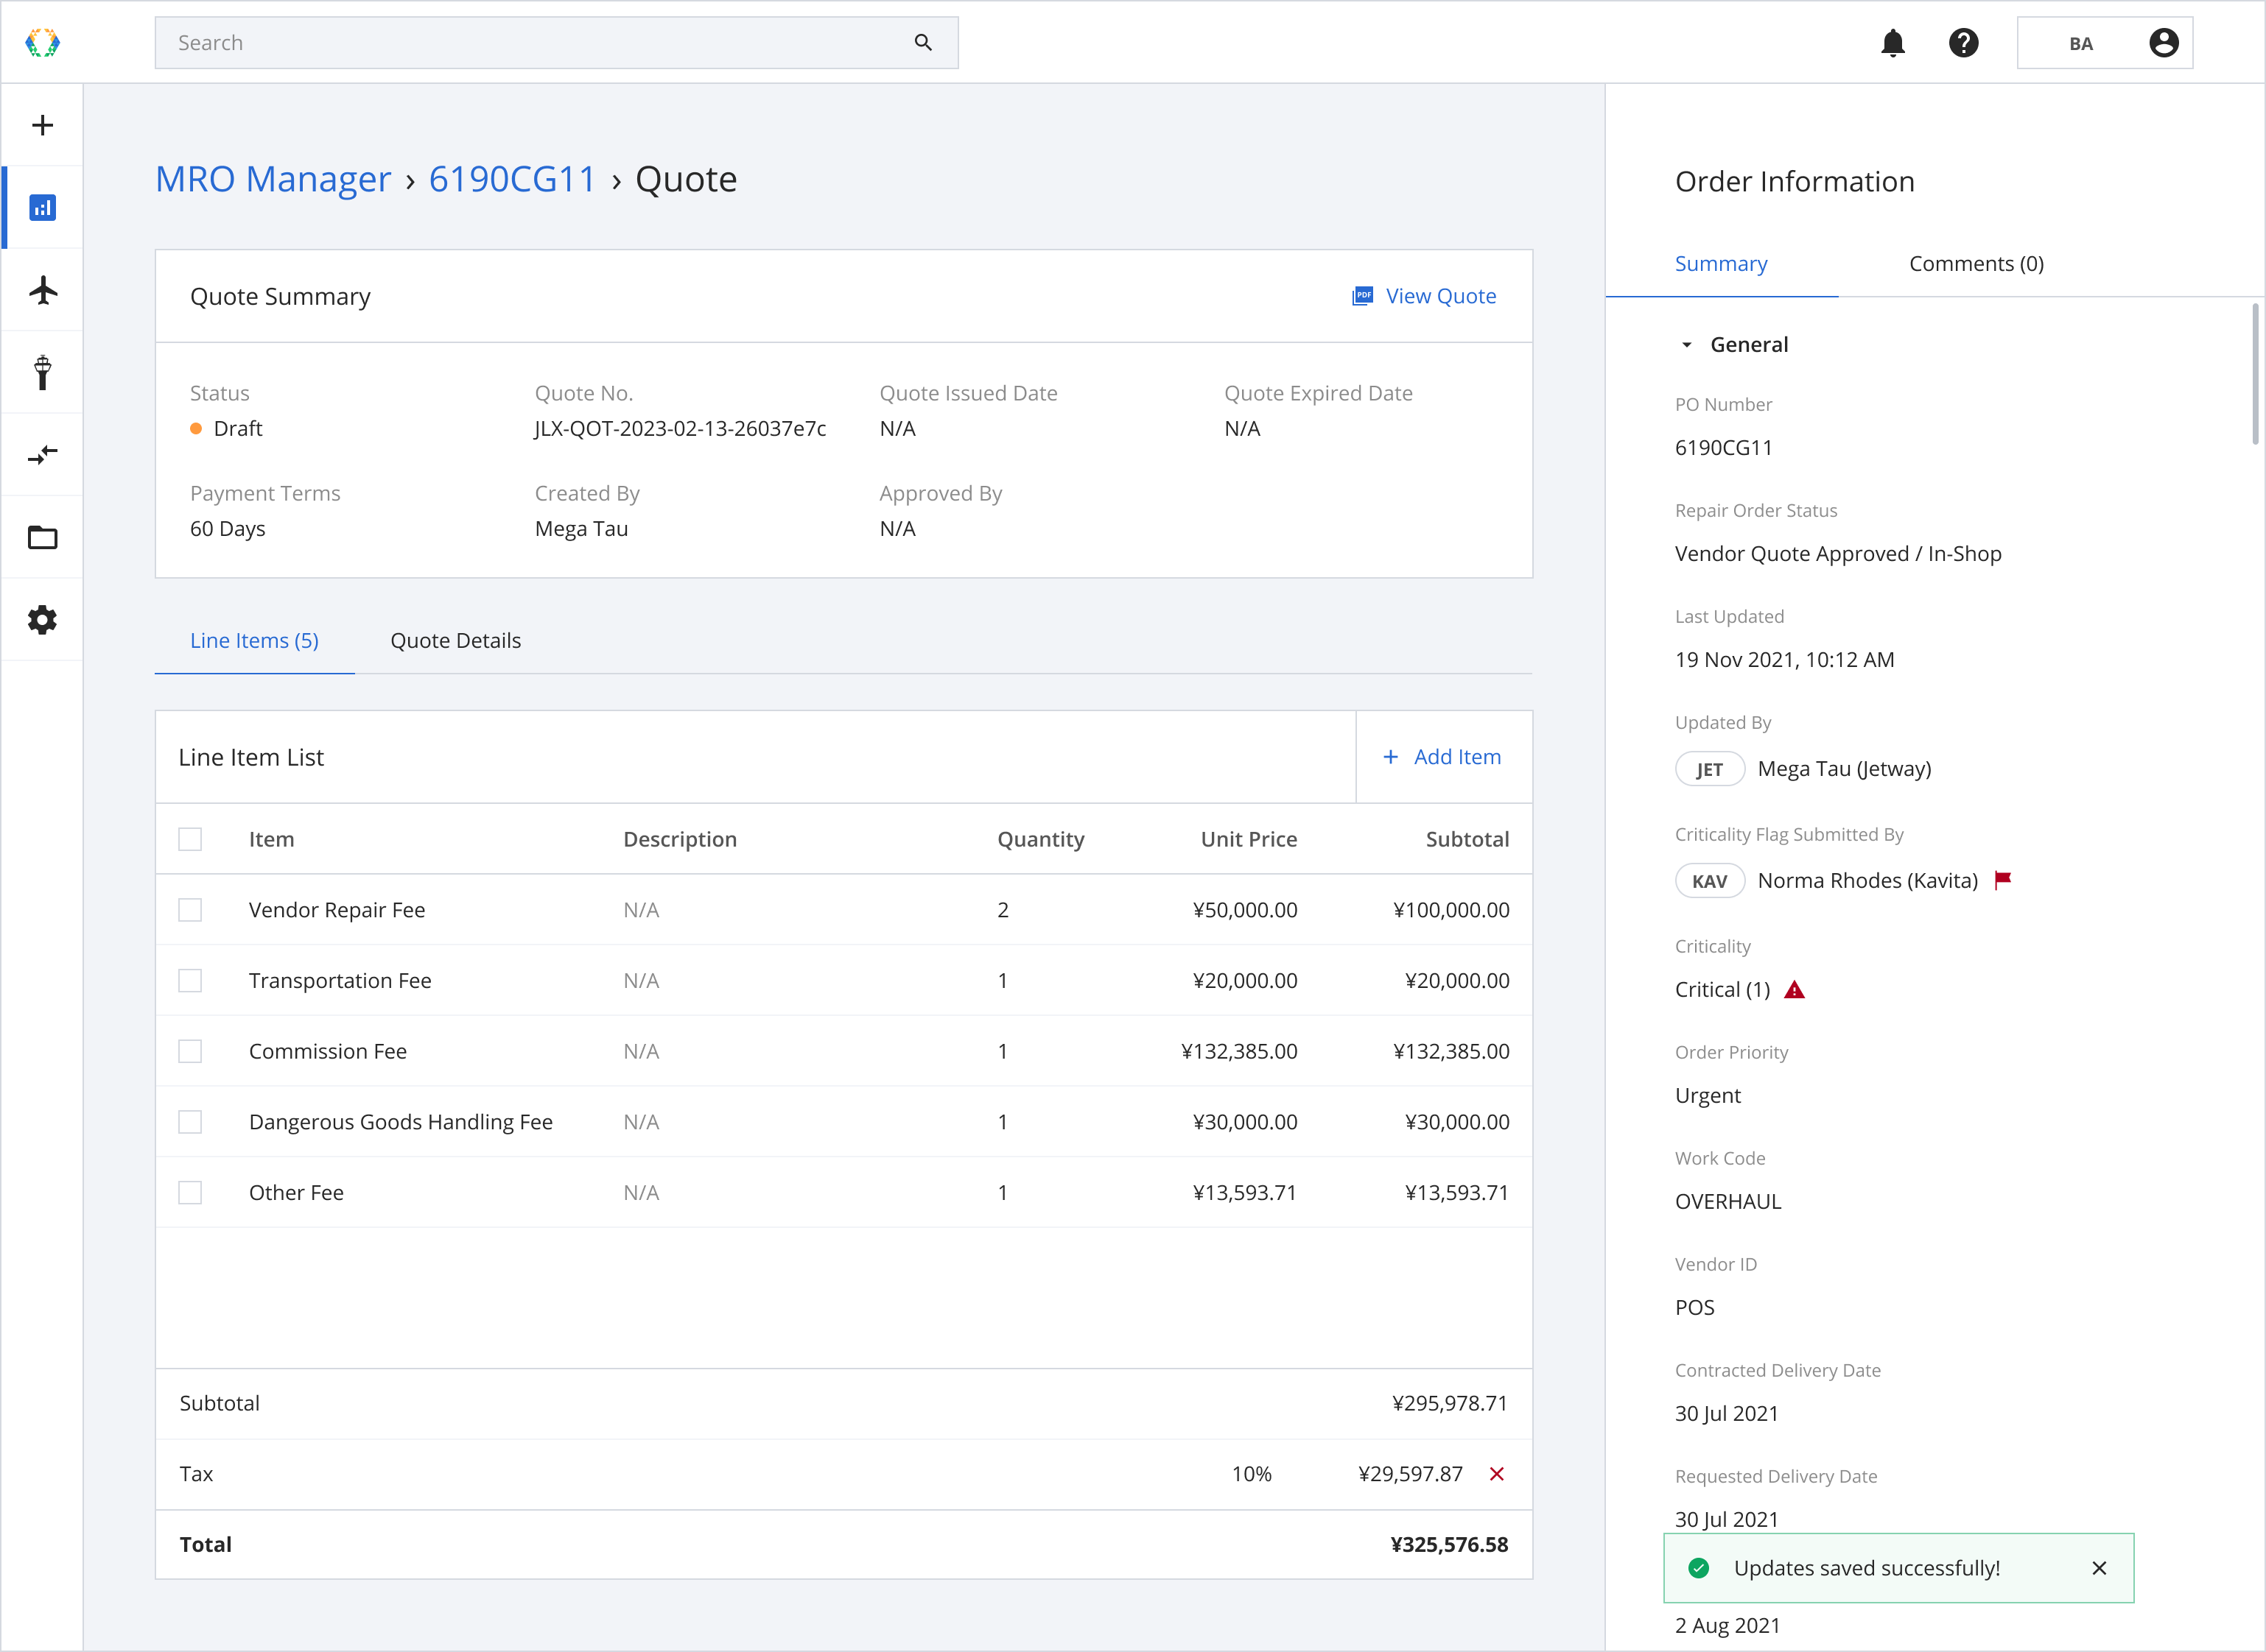Click the Order Information panel scrollbar

pos(2255,374)
